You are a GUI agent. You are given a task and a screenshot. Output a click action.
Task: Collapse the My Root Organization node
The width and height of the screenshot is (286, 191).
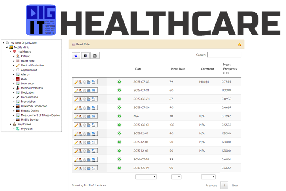[x=3, y=42]
